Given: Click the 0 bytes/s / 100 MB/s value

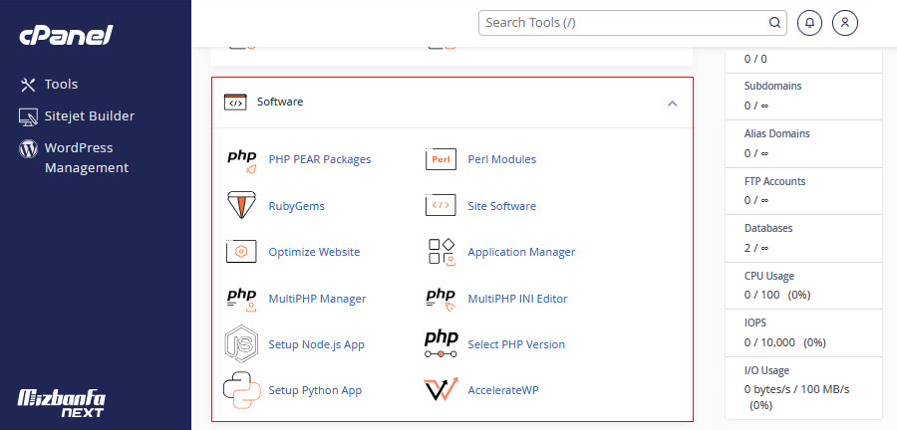Looking at the screenshot, I should pos(796,390).
